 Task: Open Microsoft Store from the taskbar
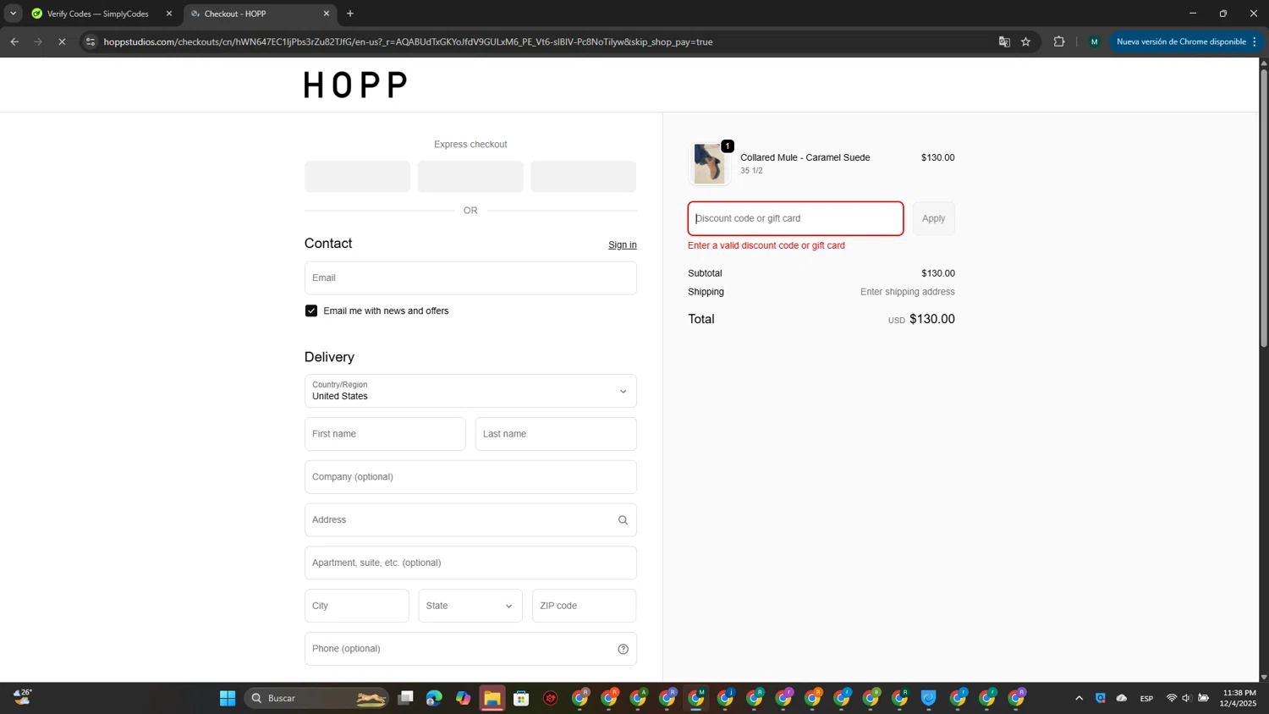521,698
